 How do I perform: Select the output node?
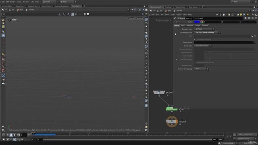click(x=172, y=122)
